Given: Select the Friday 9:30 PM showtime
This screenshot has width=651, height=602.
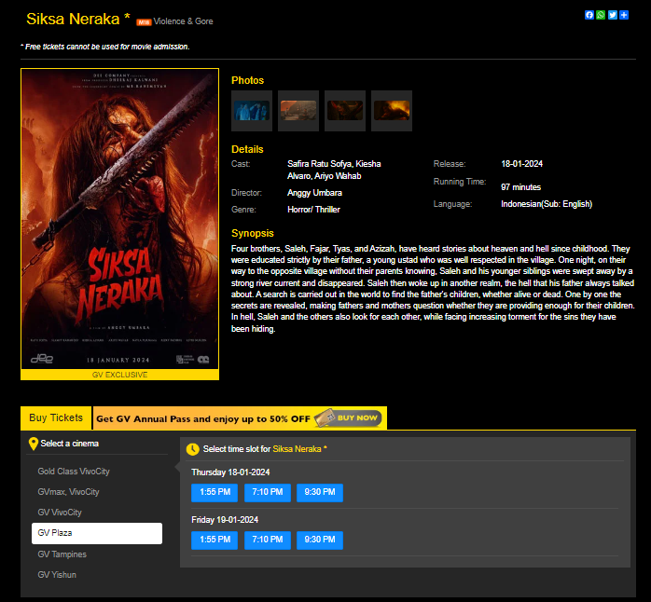Looking at the screenshot, I should tap(320, 540).
